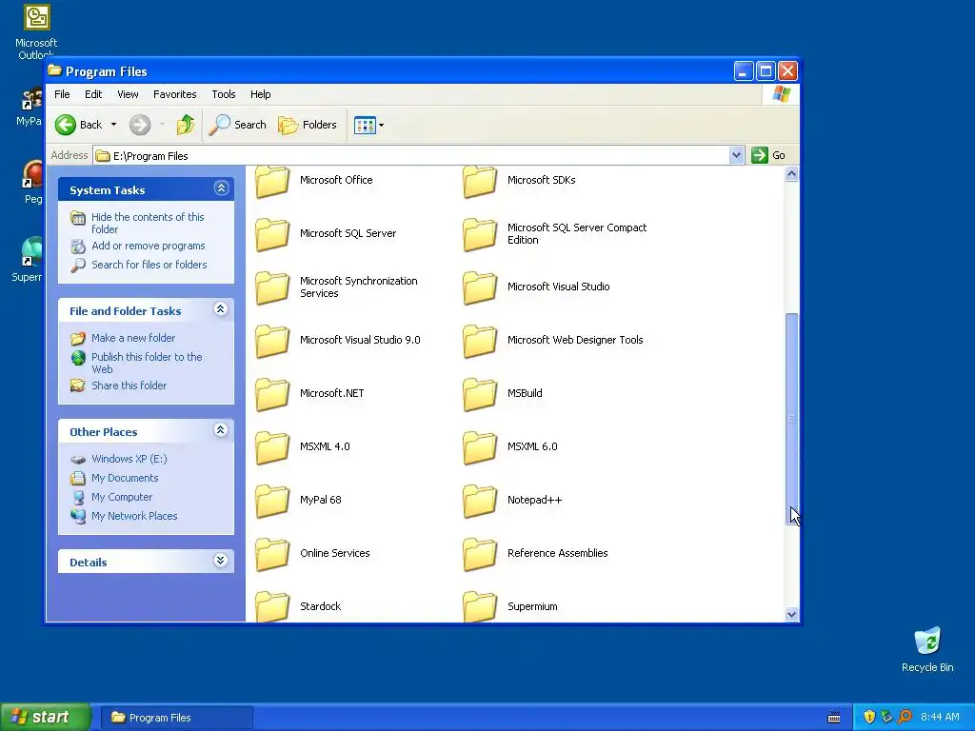Go to Windows XP (E:) drive
Screen dimensions: 975x731
[x=129, y=460]
